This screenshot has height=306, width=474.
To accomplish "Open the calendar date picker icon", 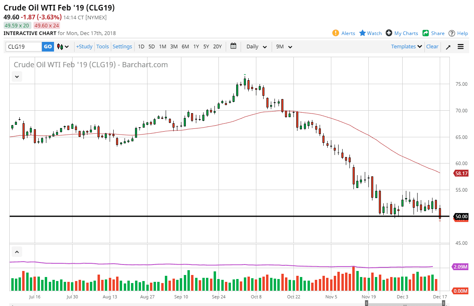I will click(x=233, y=46).
